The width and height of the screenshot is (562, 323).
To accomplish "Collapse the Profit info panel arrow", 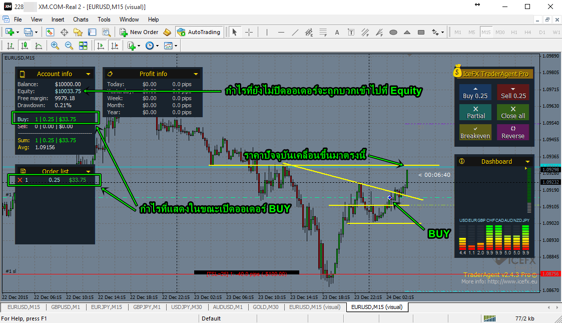I will pyautogui.click(x=196, y=74).
